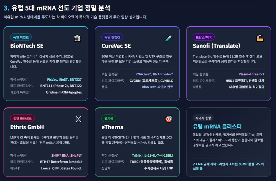Click the BioNTech 피인수 완료 status text
This screenshot has height=181, width=276.
[157, 87]
